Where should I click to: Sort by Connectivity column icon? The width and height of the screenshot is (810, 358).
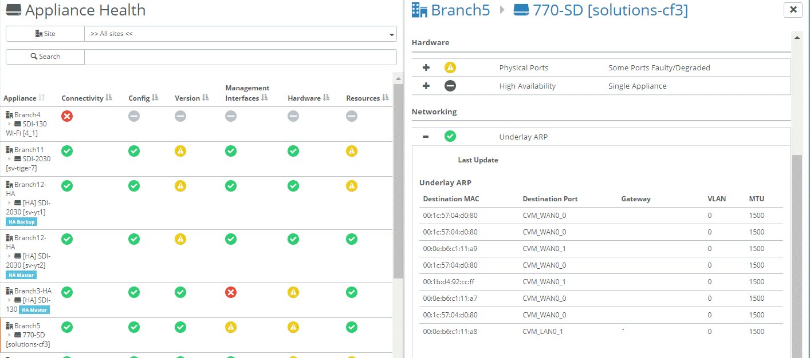[x=109, y=98]
